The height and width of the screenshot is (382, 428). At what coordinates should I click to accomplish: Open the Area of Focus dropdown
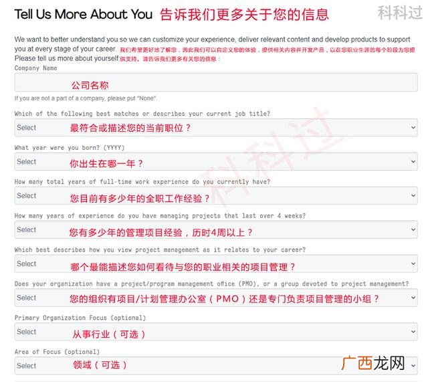click(216, 366)
